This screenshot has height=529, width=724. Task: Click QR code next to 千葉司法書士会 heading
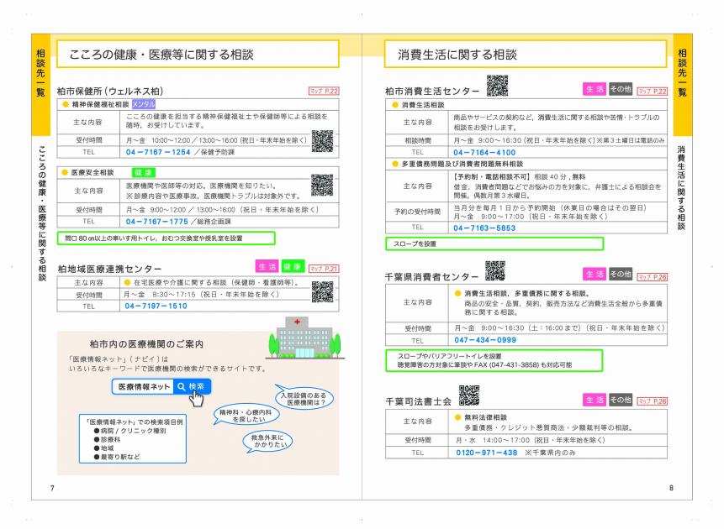468,395
